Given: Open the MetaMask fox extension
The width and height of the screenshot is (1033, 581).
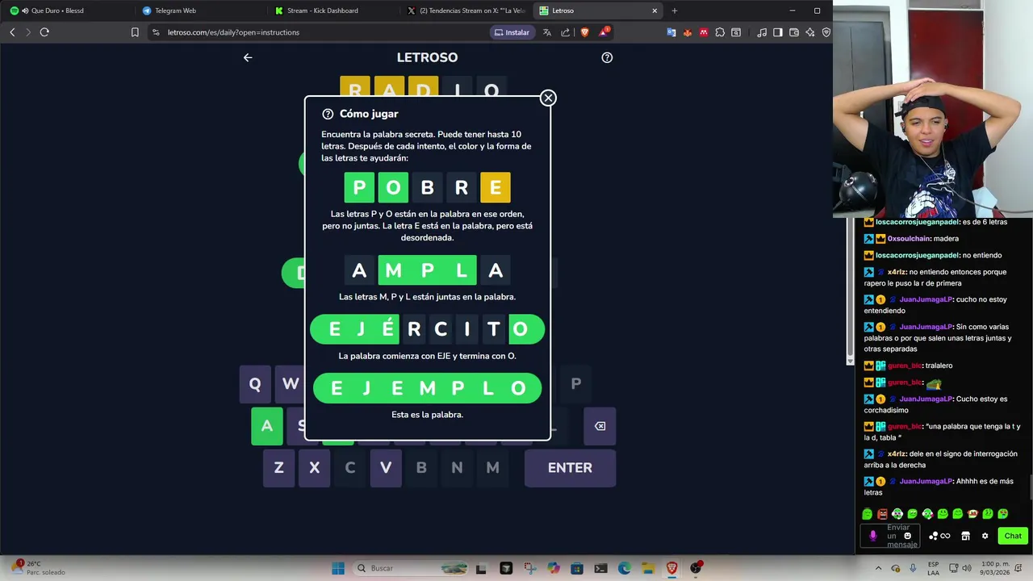Looking at the screenshot, I should (x=687, y=32).
